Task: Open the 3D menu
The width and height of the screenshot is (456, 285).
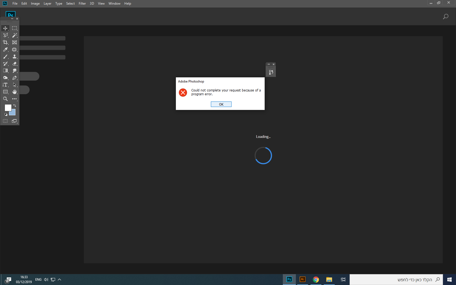Action: coord(92,4)
